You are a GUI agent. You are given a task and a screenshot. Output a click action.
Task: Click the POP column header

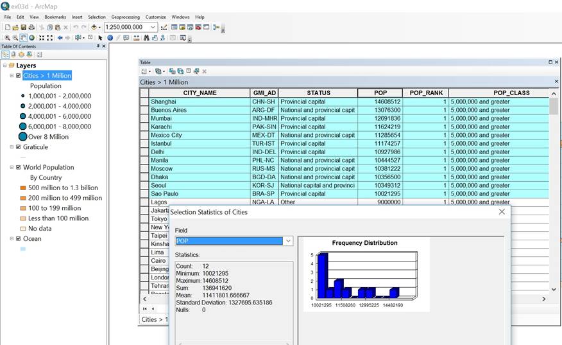coord(380,93)
